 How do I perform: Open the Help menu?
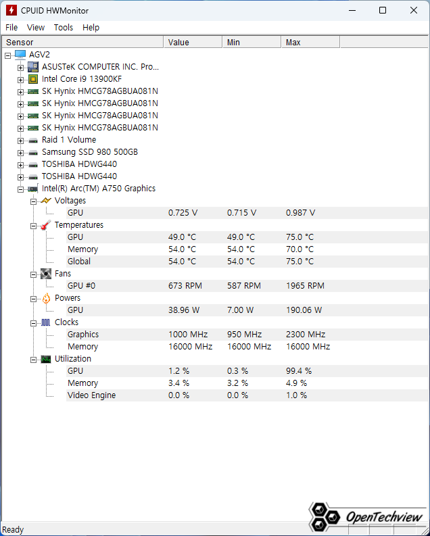coord(91,27)
